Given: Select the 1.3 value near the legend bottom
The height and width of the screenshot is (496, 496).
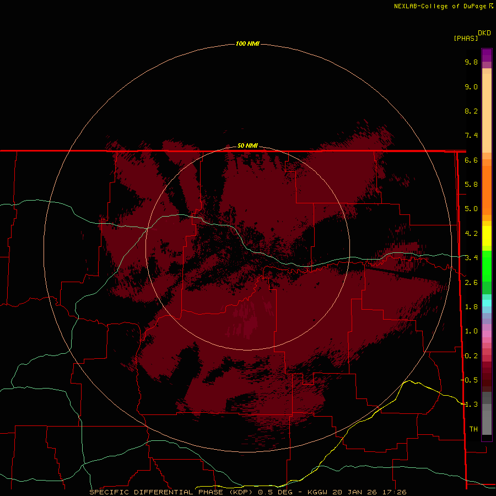Looking at the screenshot, I should (x=471, y=405).
